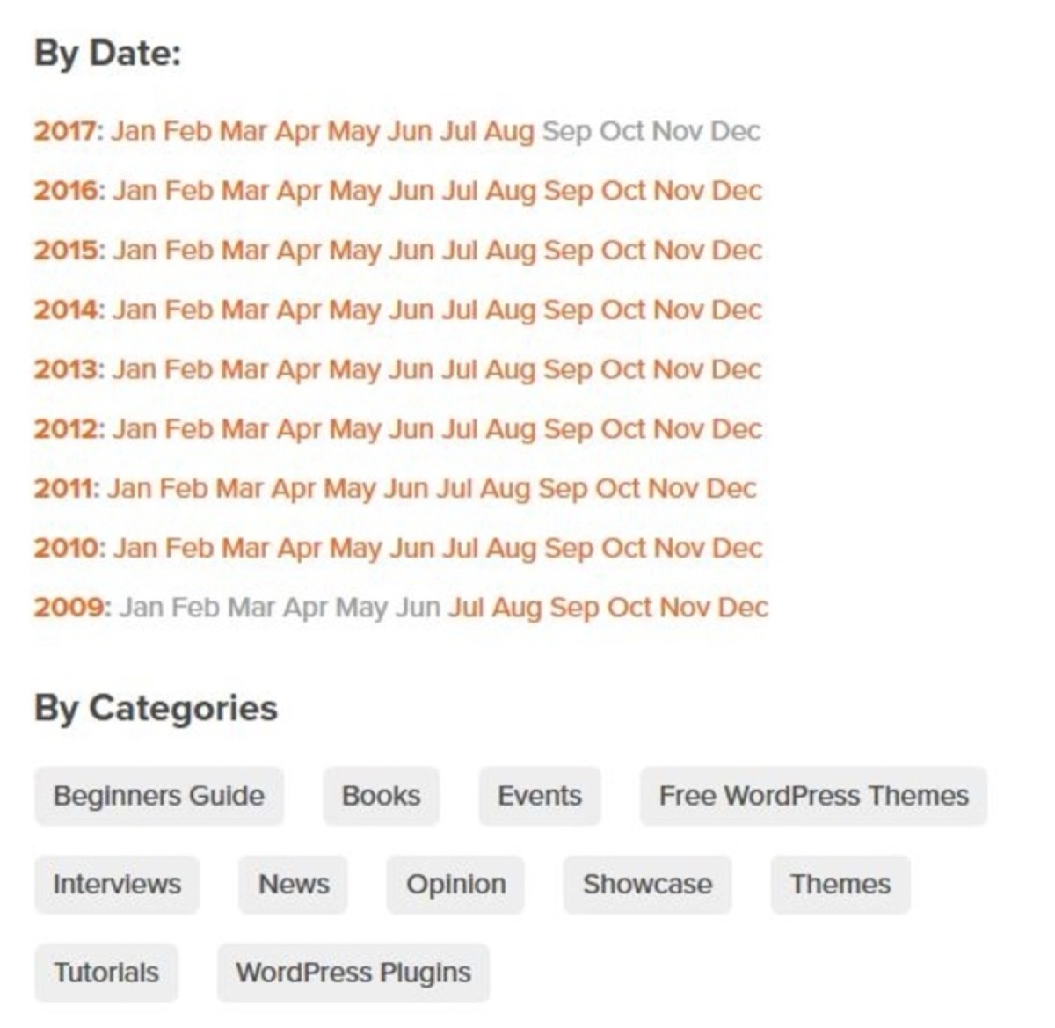Open the Free WordPress Themes category
The height and width of the screenshot is (1028, 1055).
click(x=813, y=796)
